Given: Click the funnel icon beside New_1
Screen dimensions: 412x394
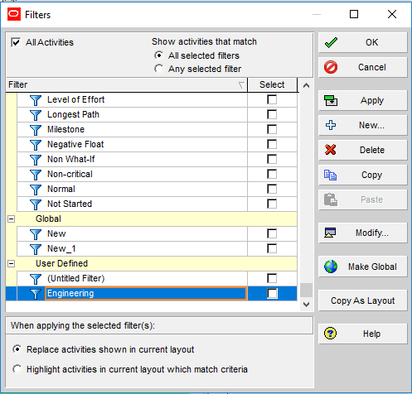Looking at the screenshot, I should 36,249.
